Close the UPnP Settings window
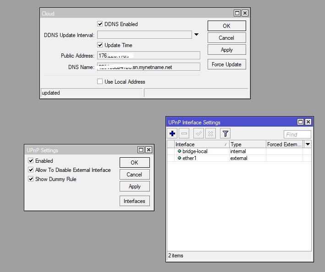Image resolution: width=325 pixels, height=272 pixels. pyautogui.click(x=149, y=149)
